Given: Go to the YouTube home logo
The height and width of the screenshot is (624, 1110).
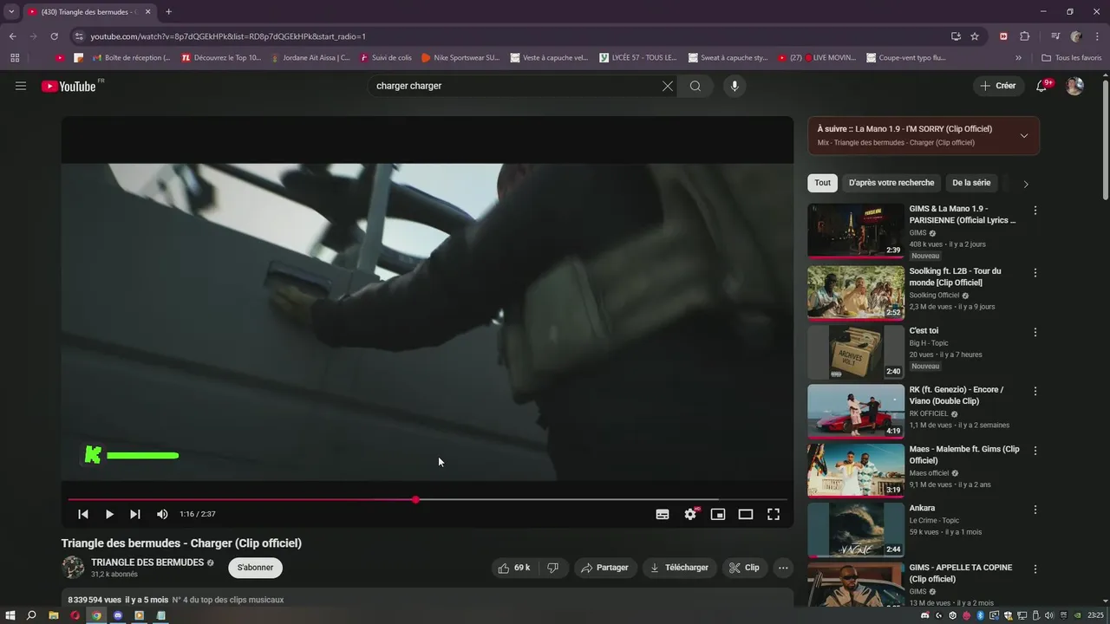Looking at the screenshot, I should point(69,86).
